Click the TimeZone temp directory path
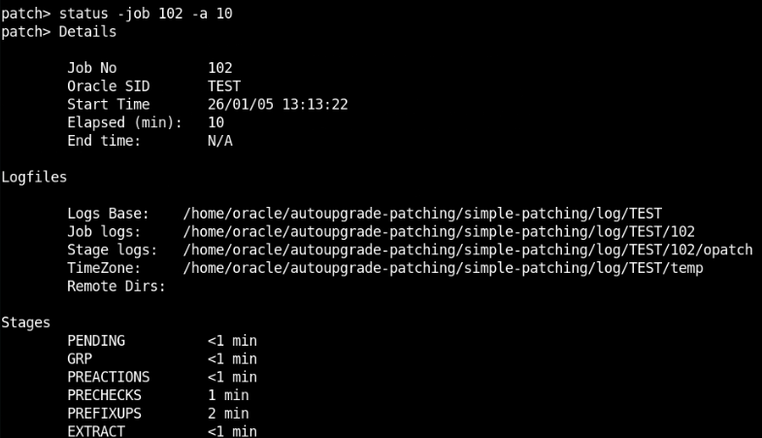762x438 pixels. (443, 268)
